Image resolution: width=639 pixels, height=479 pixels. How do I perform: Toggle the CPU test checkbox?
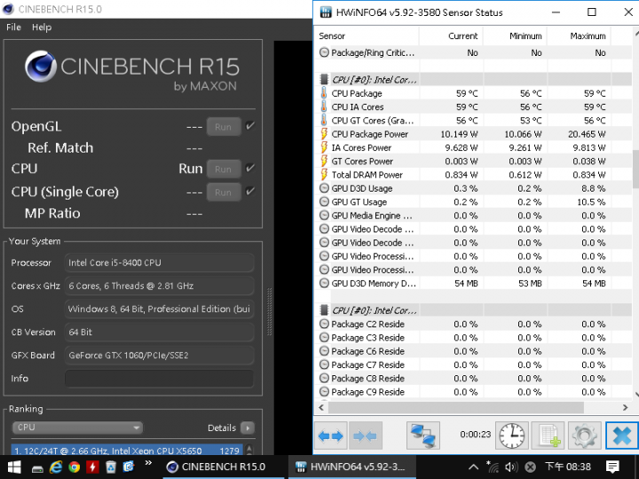click(250, 169)
